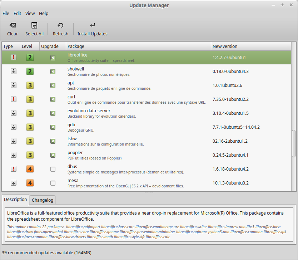Viewport: 298px width, 260px height.
Task: Open the Edit menu
Action: pos(17,14)
